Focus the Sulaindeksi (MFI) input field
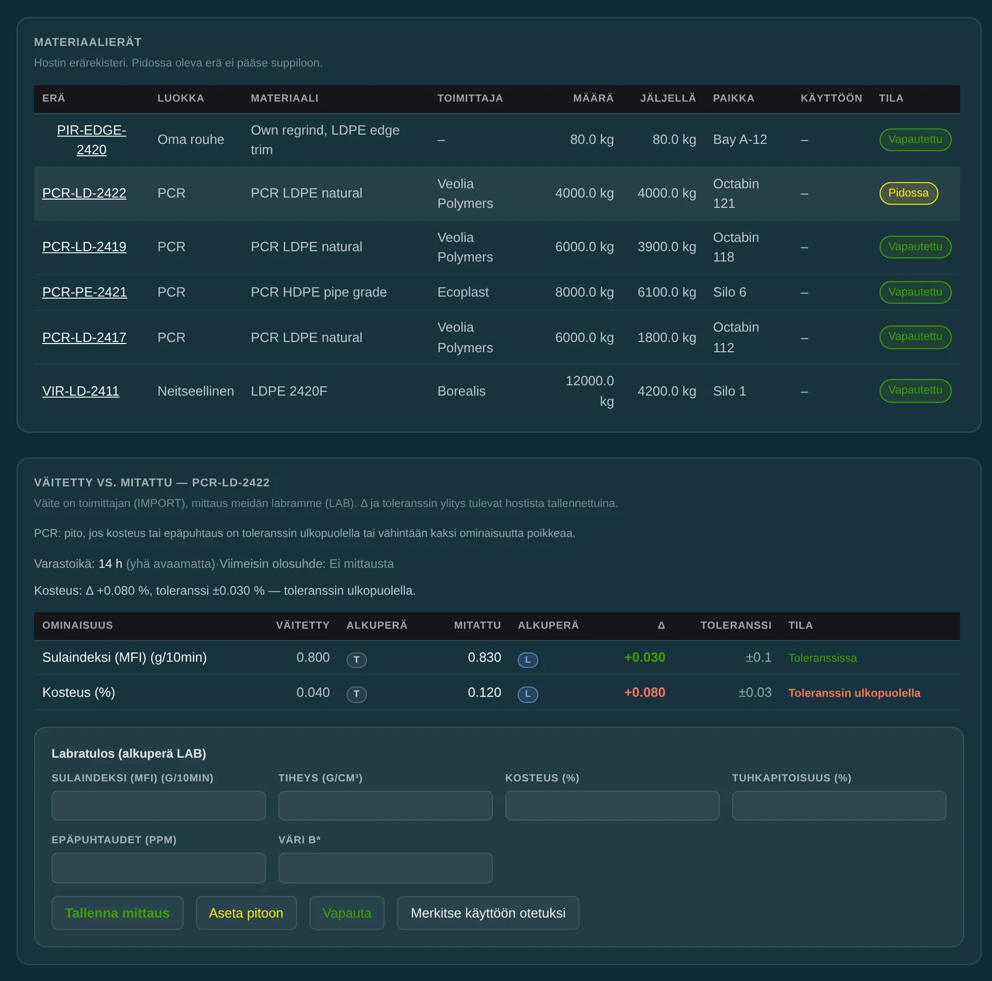Screen dimensions: 992x981 point(159,806)
